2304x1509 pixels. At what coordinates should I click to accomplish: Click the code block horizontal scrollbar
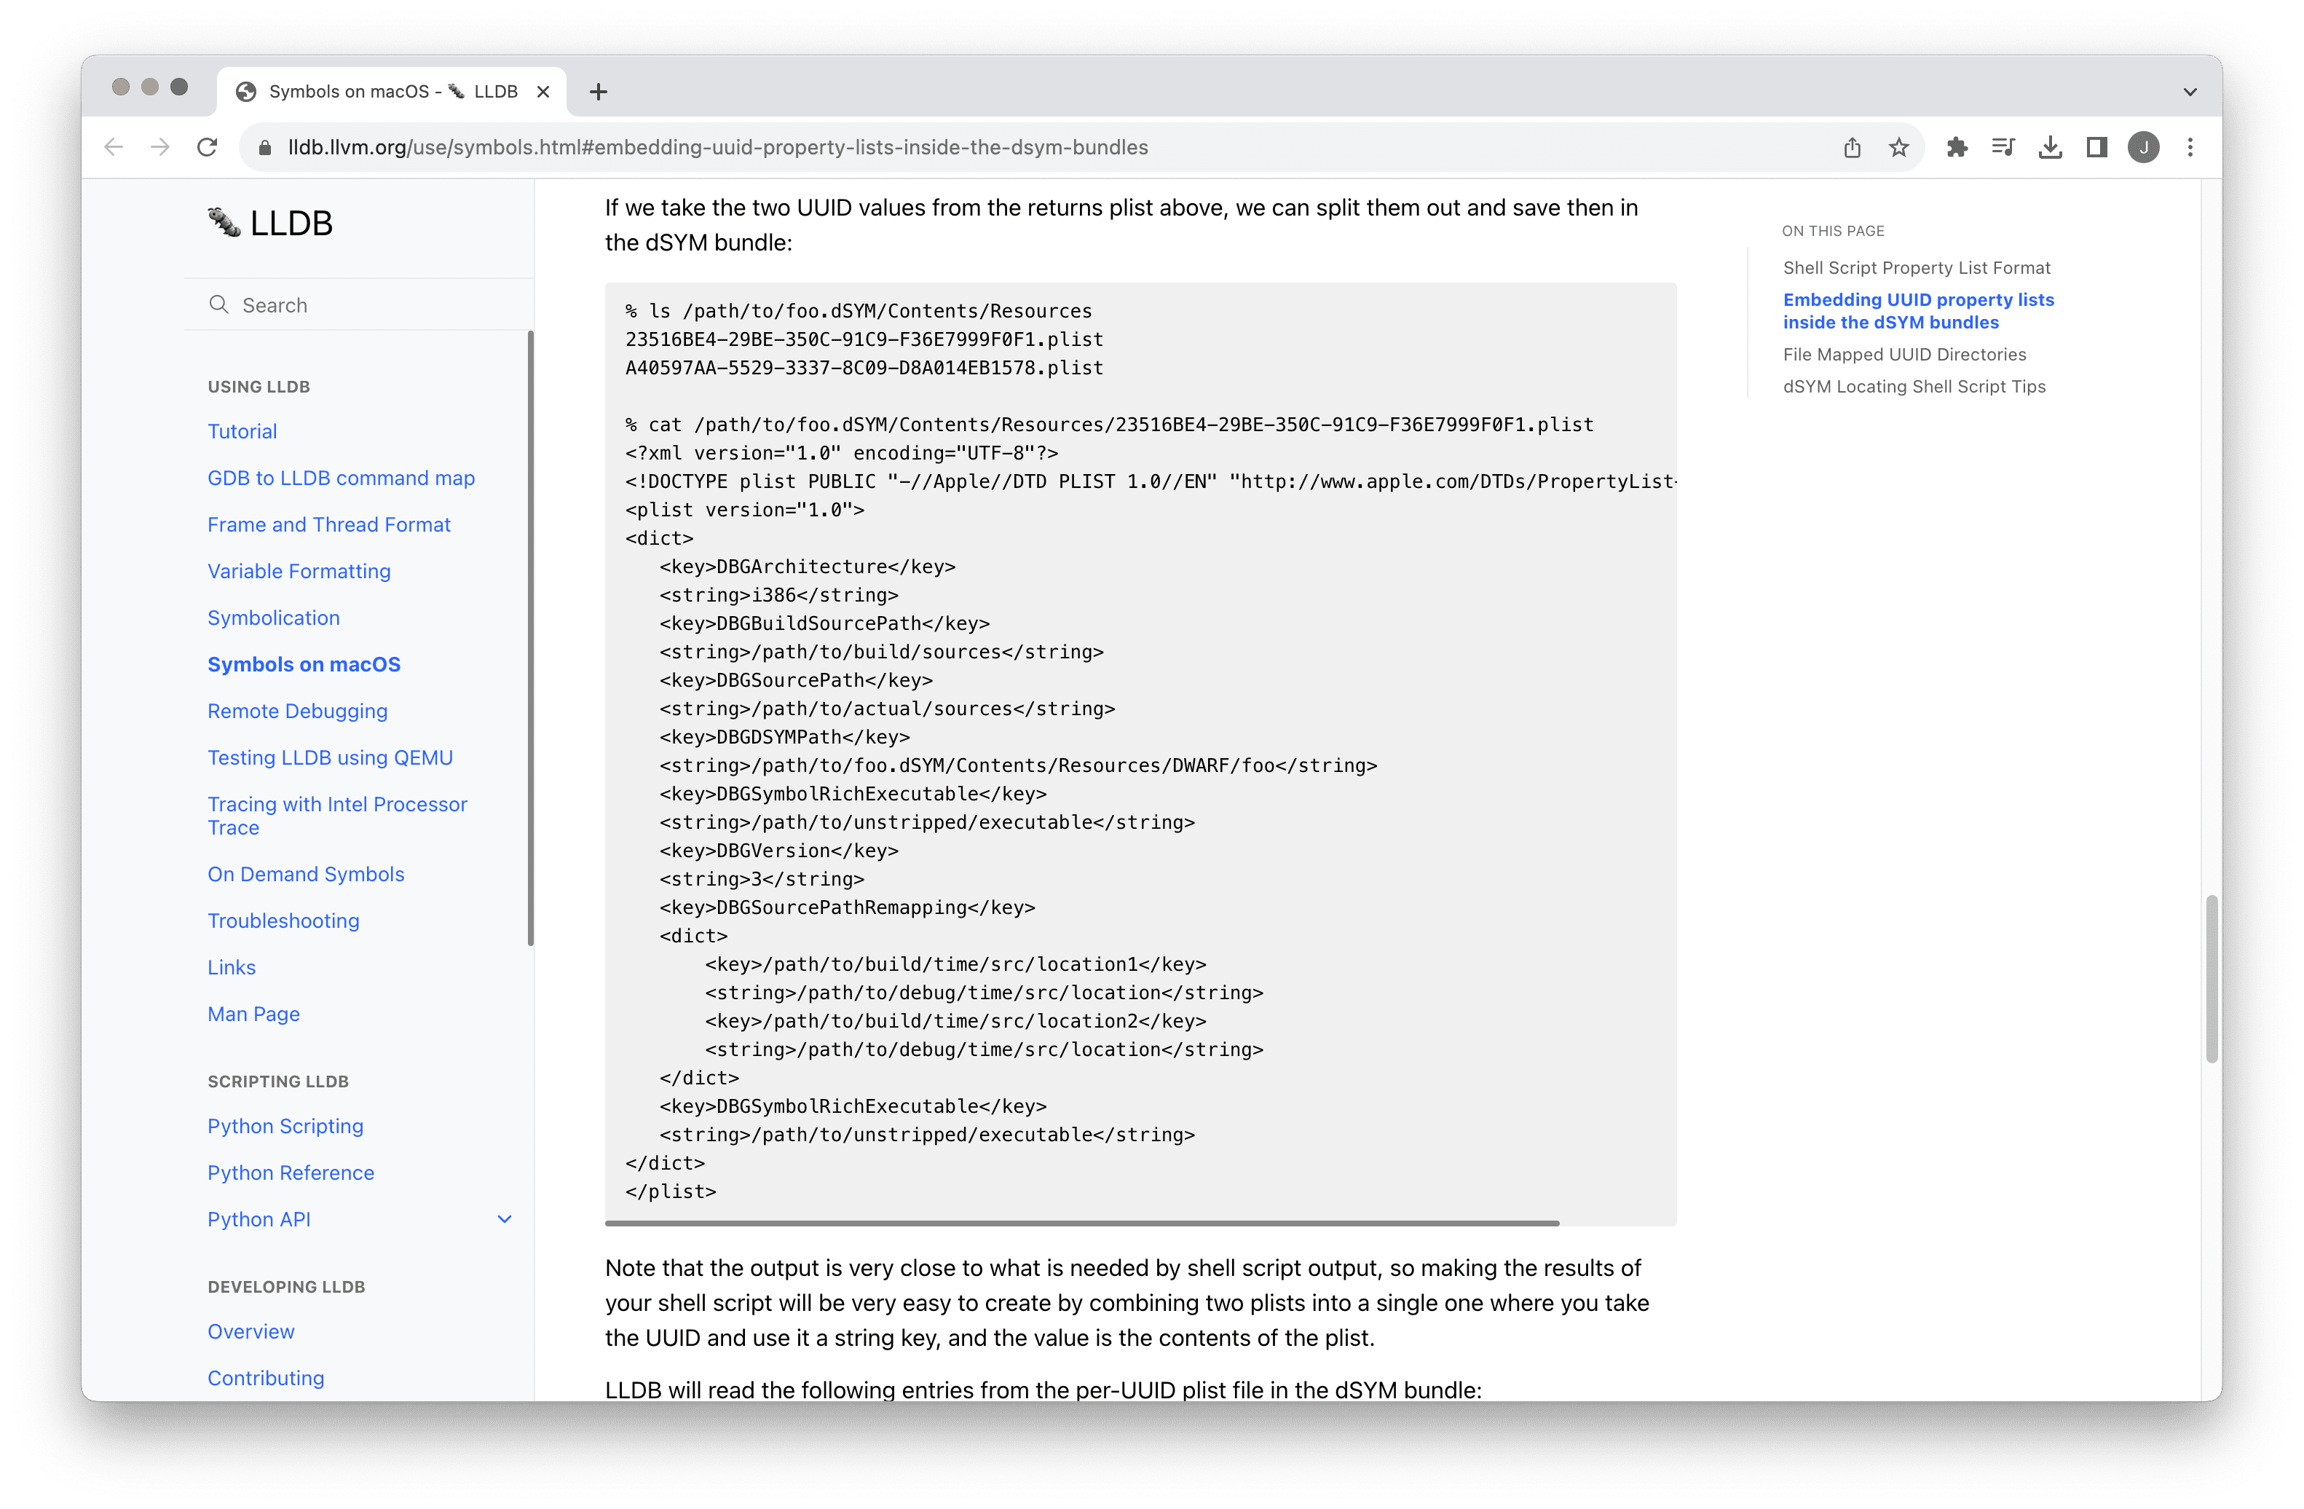(1081, 1224)
